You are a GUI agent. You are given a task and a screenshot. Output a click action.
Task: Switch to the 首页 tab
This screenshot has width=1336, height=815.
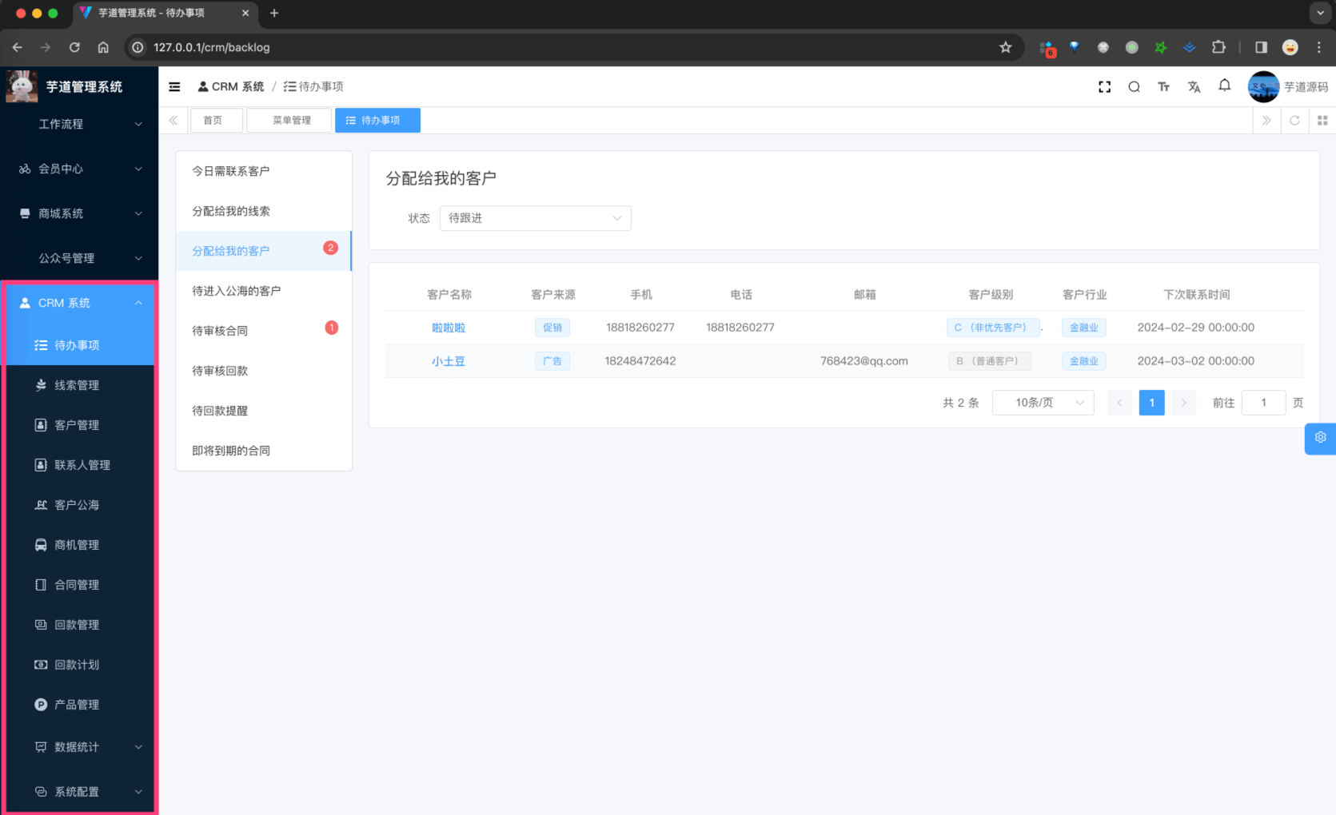coord(216,120)
